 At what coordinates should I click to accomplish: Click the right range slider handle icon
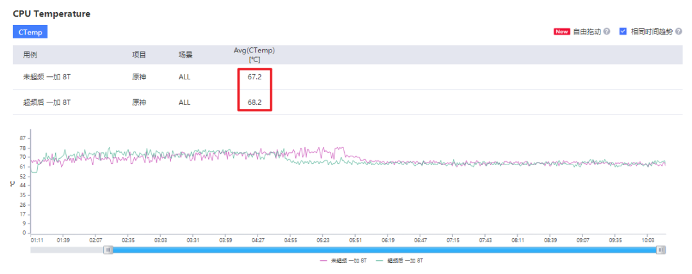pyautogui.click(x=661, y=250)
